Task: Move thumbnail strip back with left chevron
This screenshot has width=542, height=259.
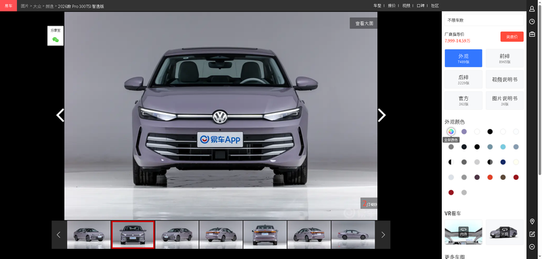Action: click(58, 235)
